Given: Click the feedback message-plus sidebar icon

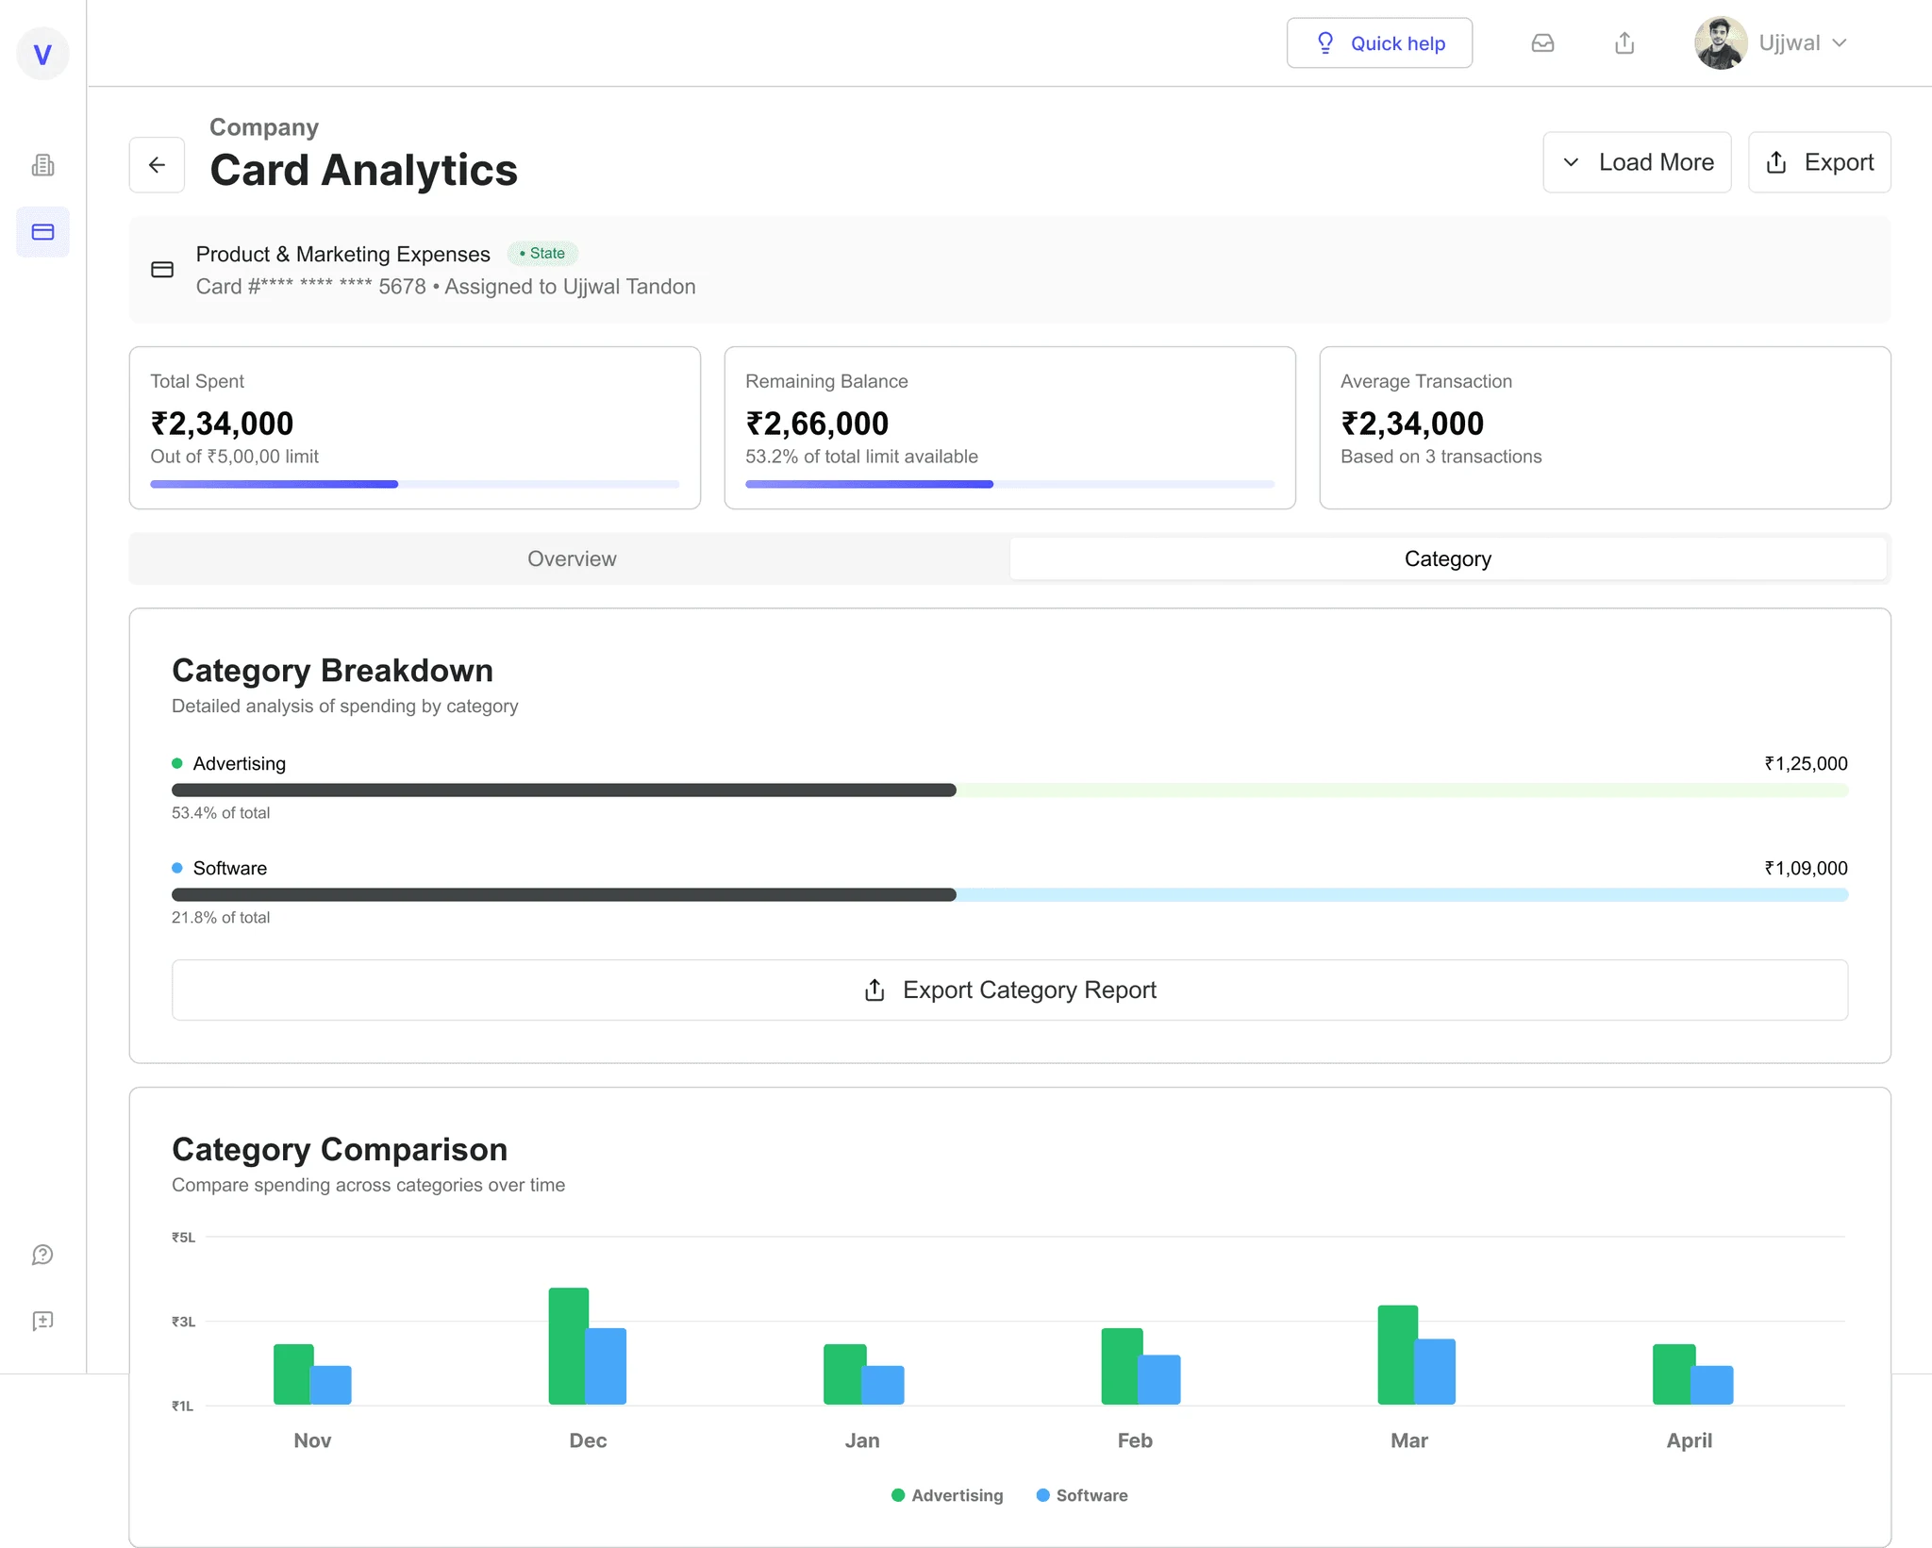Looking at the screenshot, I should tap(42, 1321).
